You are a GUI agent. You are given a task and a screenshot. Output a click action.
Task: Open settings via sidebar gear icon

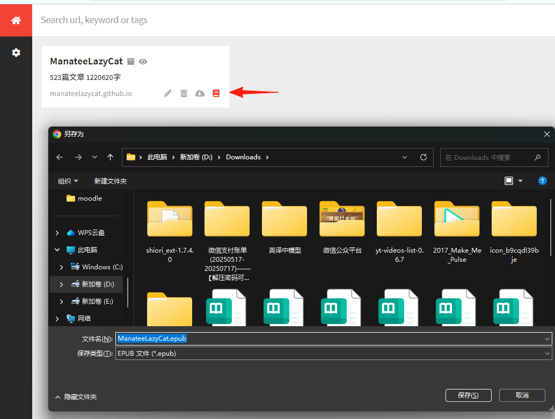click(16, 53)
